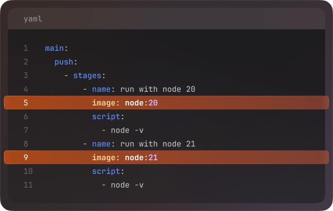Click the "yaml" language label in header
Screen dimensions: 333x211
[x=33, y=19]
